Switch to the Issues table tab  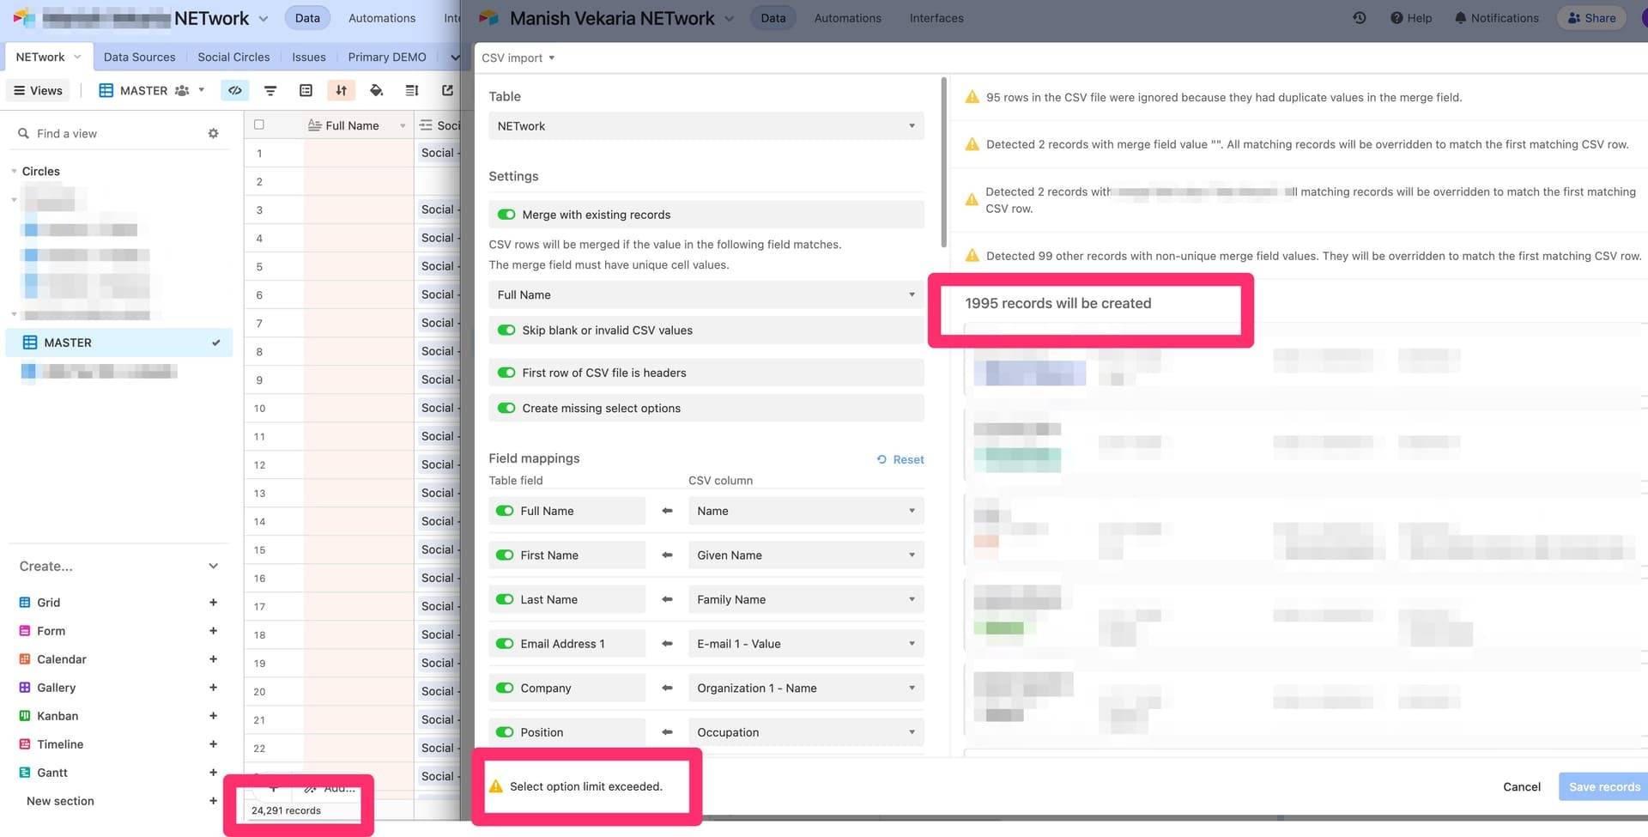pyautogui.click(x=309, y=57)
